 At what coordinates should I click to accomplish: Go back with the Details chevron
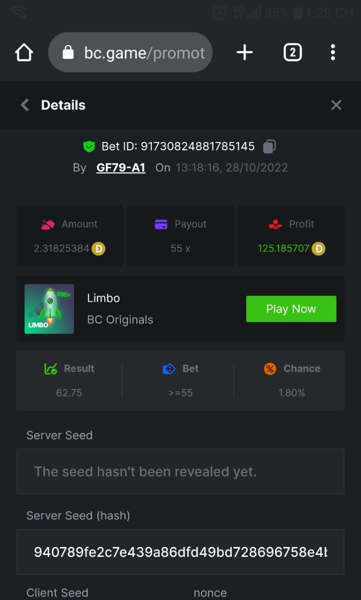tap(24, 105)
